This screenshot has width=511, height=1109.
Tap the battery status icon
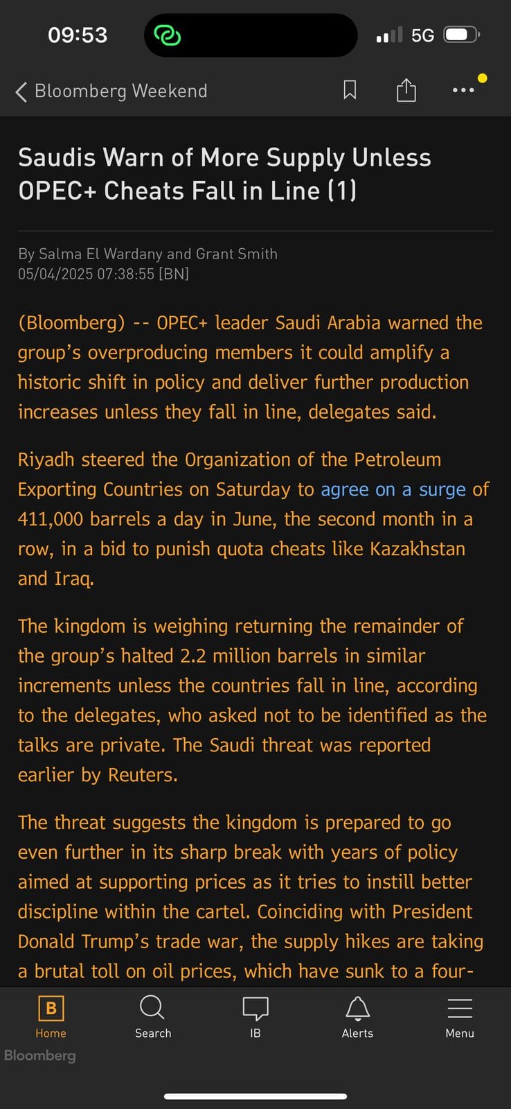(462, 35)
